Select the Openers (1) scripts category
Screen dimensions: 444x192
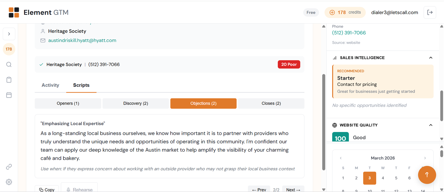[68, 103]
